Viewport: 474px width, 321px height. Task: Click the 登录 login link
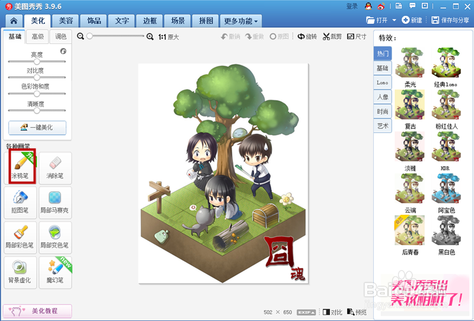[352, 6]
